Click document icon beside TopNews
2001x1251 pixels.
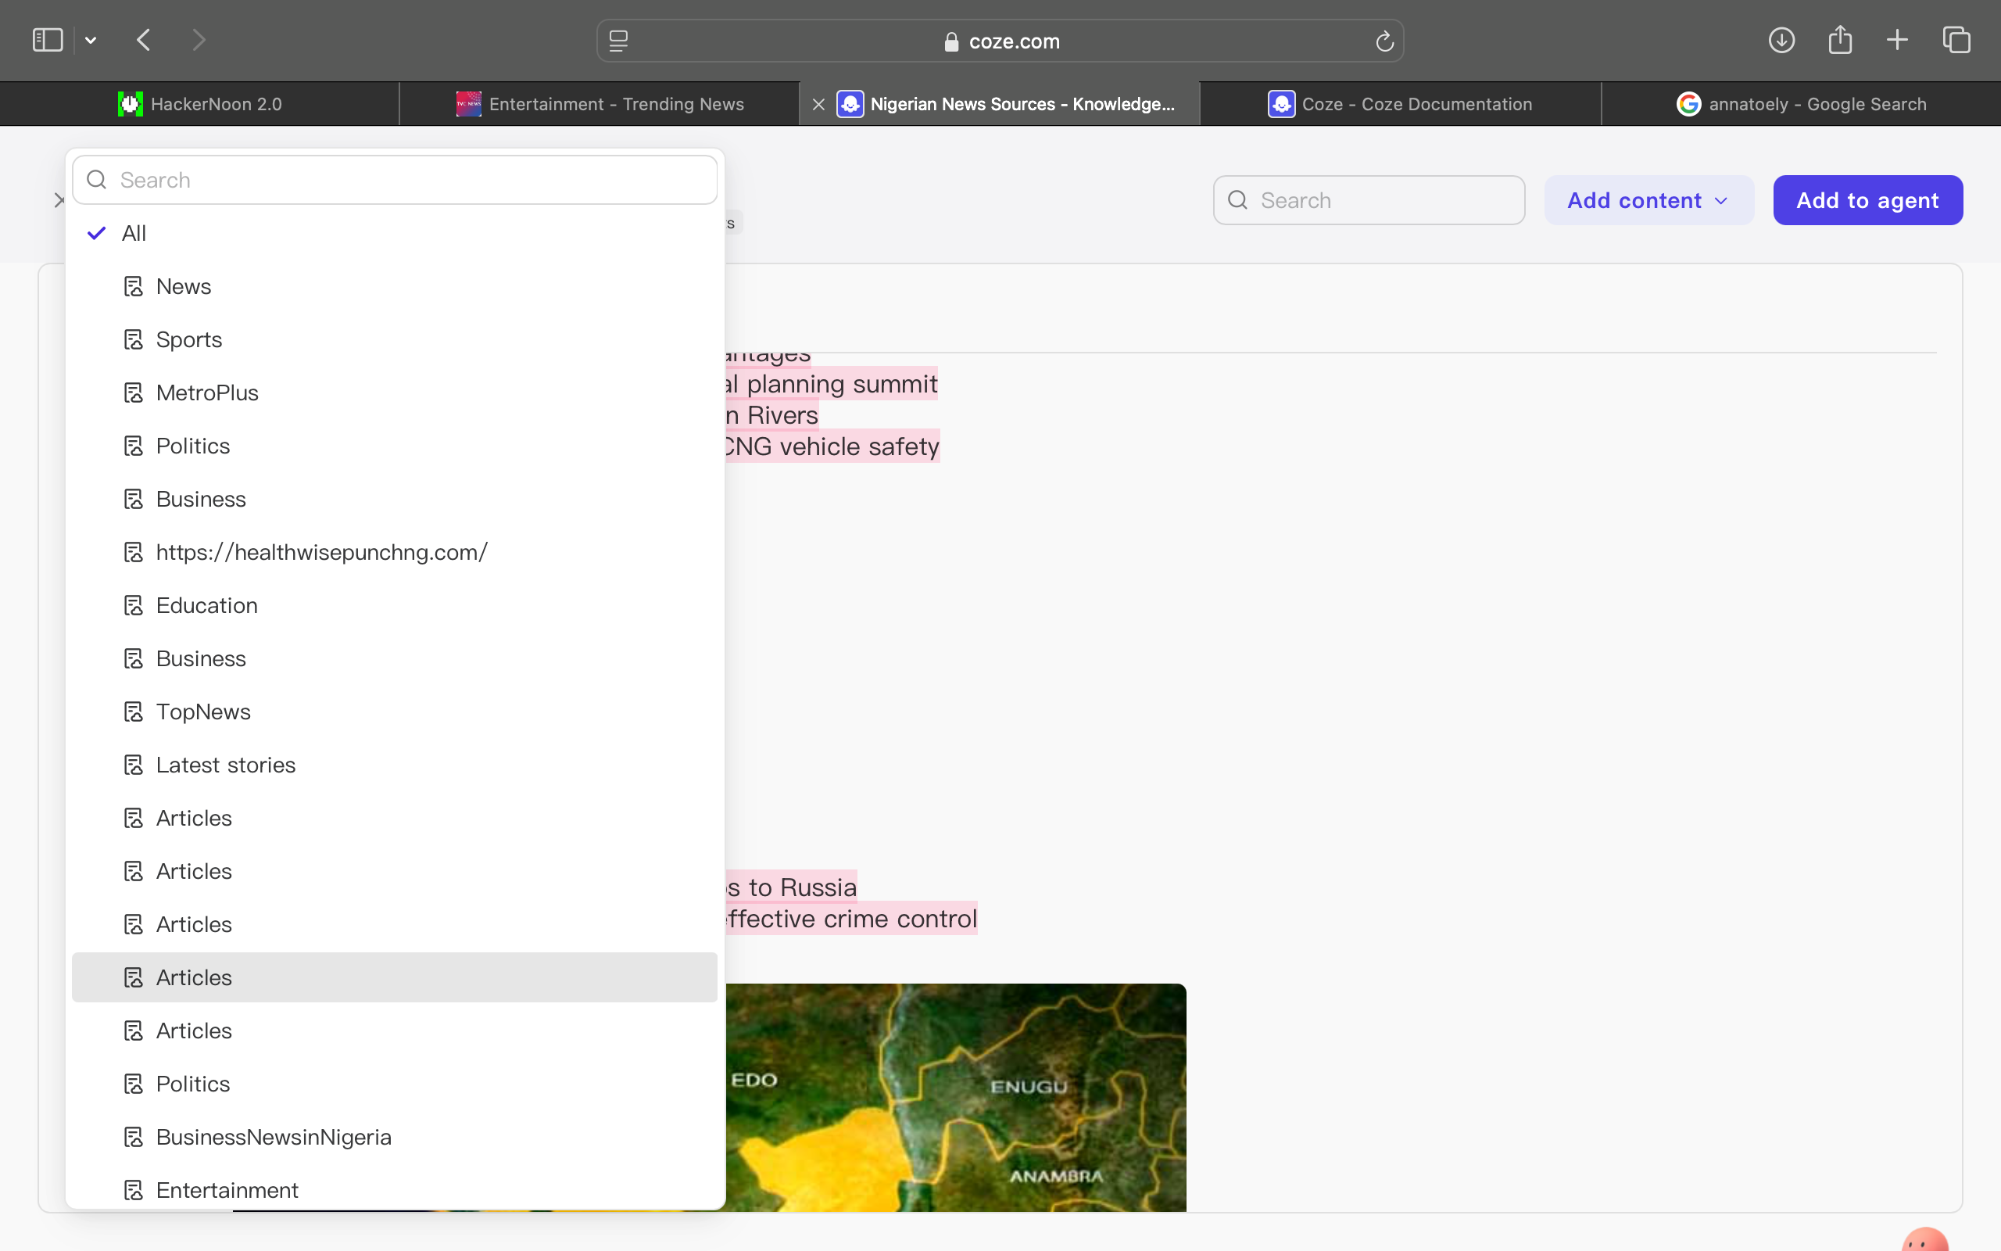tap(133, 712)
